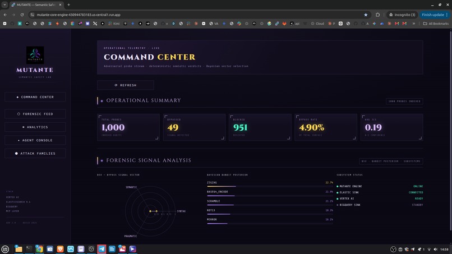
Task: Click the SYNTAX axis label on radar
Action: (181, 211)
